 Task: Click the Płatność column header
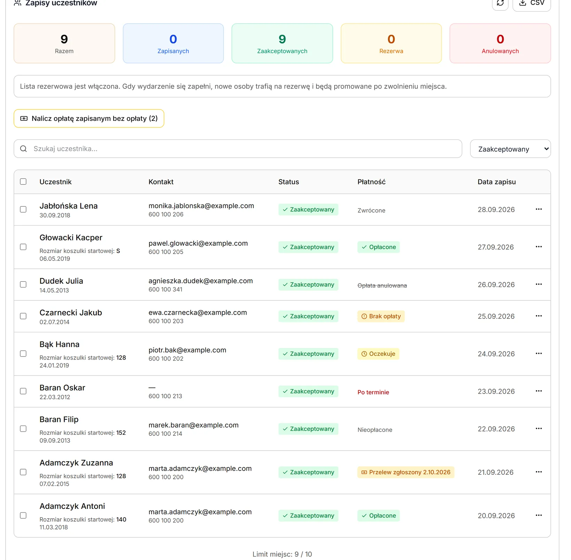click(x=371, y=182)
